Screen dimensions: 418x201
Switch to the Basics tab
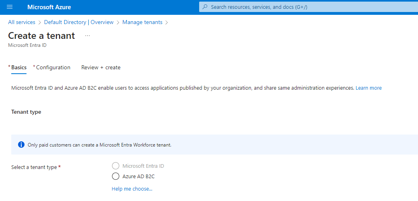point(19,68)
